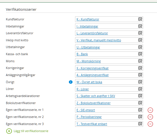Open lookup icon in Moms row
The width and height of the screenshot is (157, 140).
point(140,61)
